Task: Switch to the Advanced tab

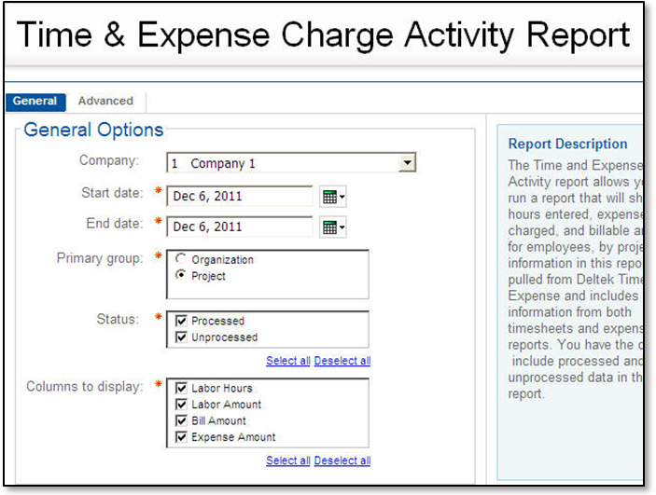Action: (105, 101)
